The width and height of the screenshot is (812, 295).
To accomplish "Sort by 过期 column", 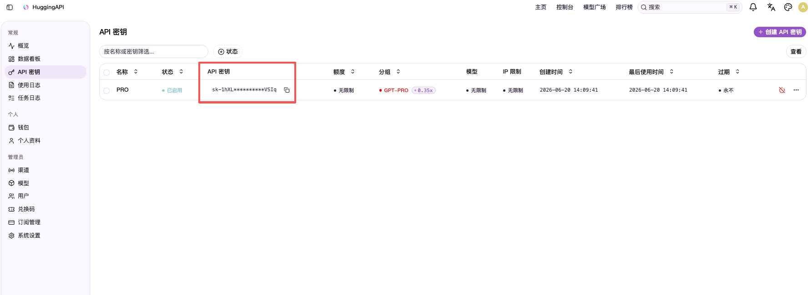I will 729,72.
